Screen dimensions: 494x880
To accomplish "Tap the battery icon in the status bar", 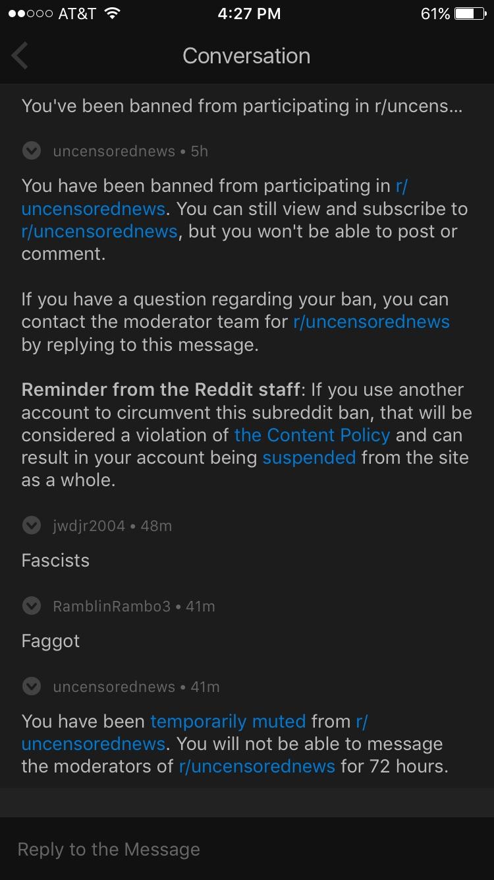I will pos(470,14).
